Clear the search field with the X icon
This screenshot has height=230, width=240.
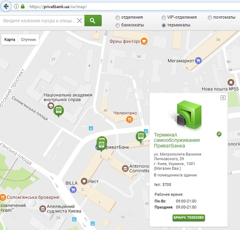(80, 21)
